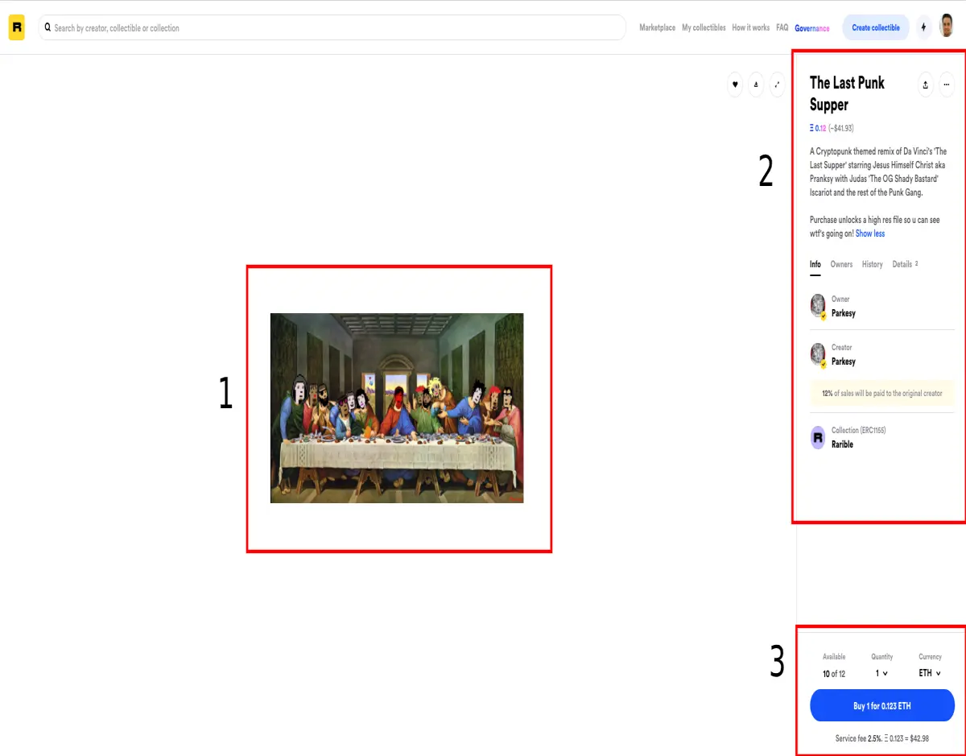Click the lightning bolt icon in header
The image size is (966, 756).
[x=923, y=27]
